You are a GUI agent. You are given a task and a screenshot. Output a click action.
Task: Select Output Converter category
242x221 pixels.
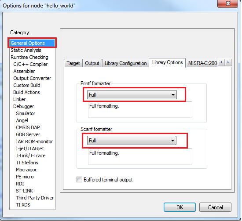point(32,78)
